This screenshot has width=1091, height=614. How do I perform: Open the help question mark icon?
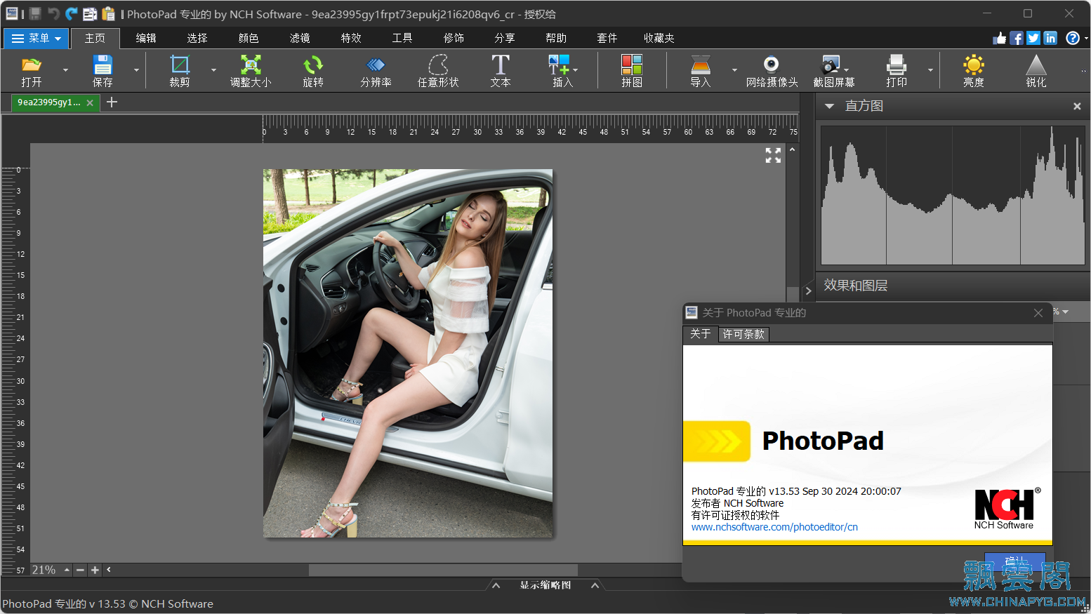pos(1073,38)
